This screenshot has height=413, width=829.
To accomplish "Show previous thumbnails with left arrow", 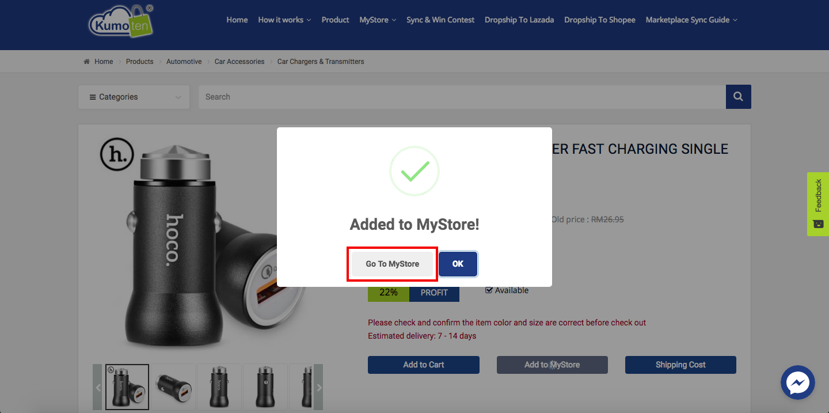I will pyautogui.click(x=98, y=387).
